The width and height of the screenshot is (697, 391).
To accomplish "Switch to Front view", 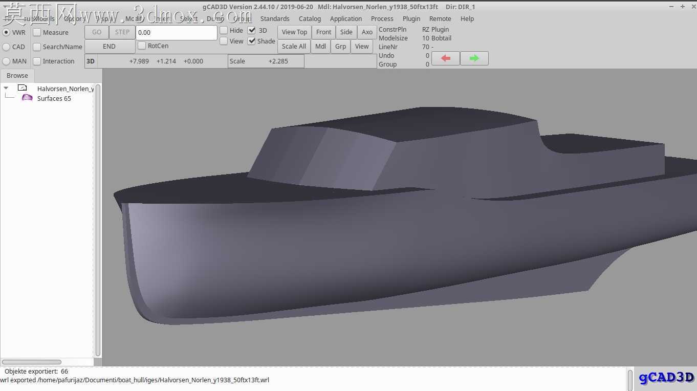I will pos(323,32).
